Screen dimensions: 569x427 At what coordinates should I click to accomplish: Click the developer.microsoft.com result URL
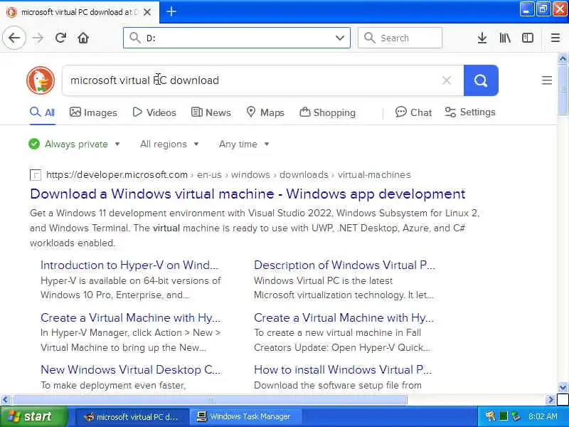[x=228, y=174]
